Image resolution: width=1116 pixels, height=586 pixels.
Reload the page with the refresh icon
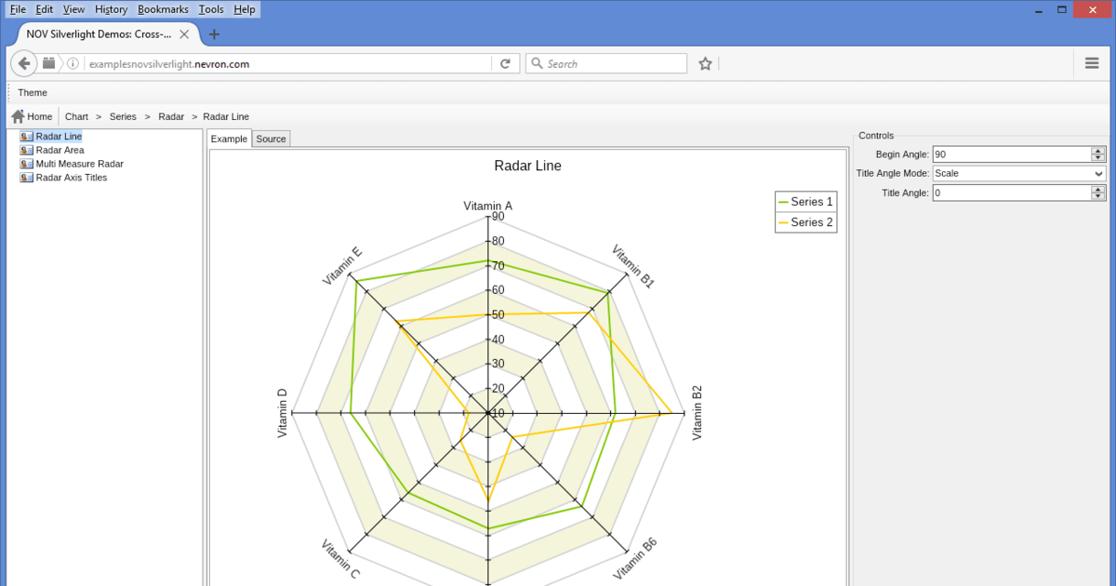point(505,63)
